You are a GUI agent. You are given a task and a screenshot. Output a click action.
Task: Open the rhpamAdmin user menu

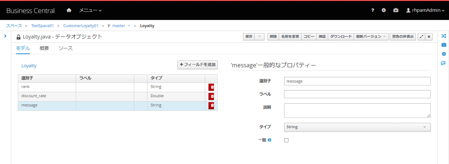click(x=425, y=11)
